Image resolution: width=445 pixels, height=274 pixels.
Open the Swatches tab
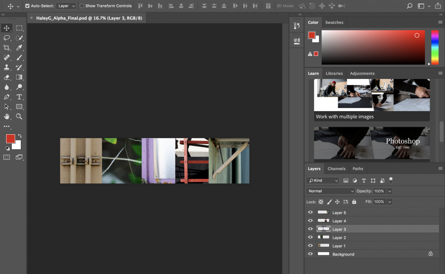(x=334, y=22)
